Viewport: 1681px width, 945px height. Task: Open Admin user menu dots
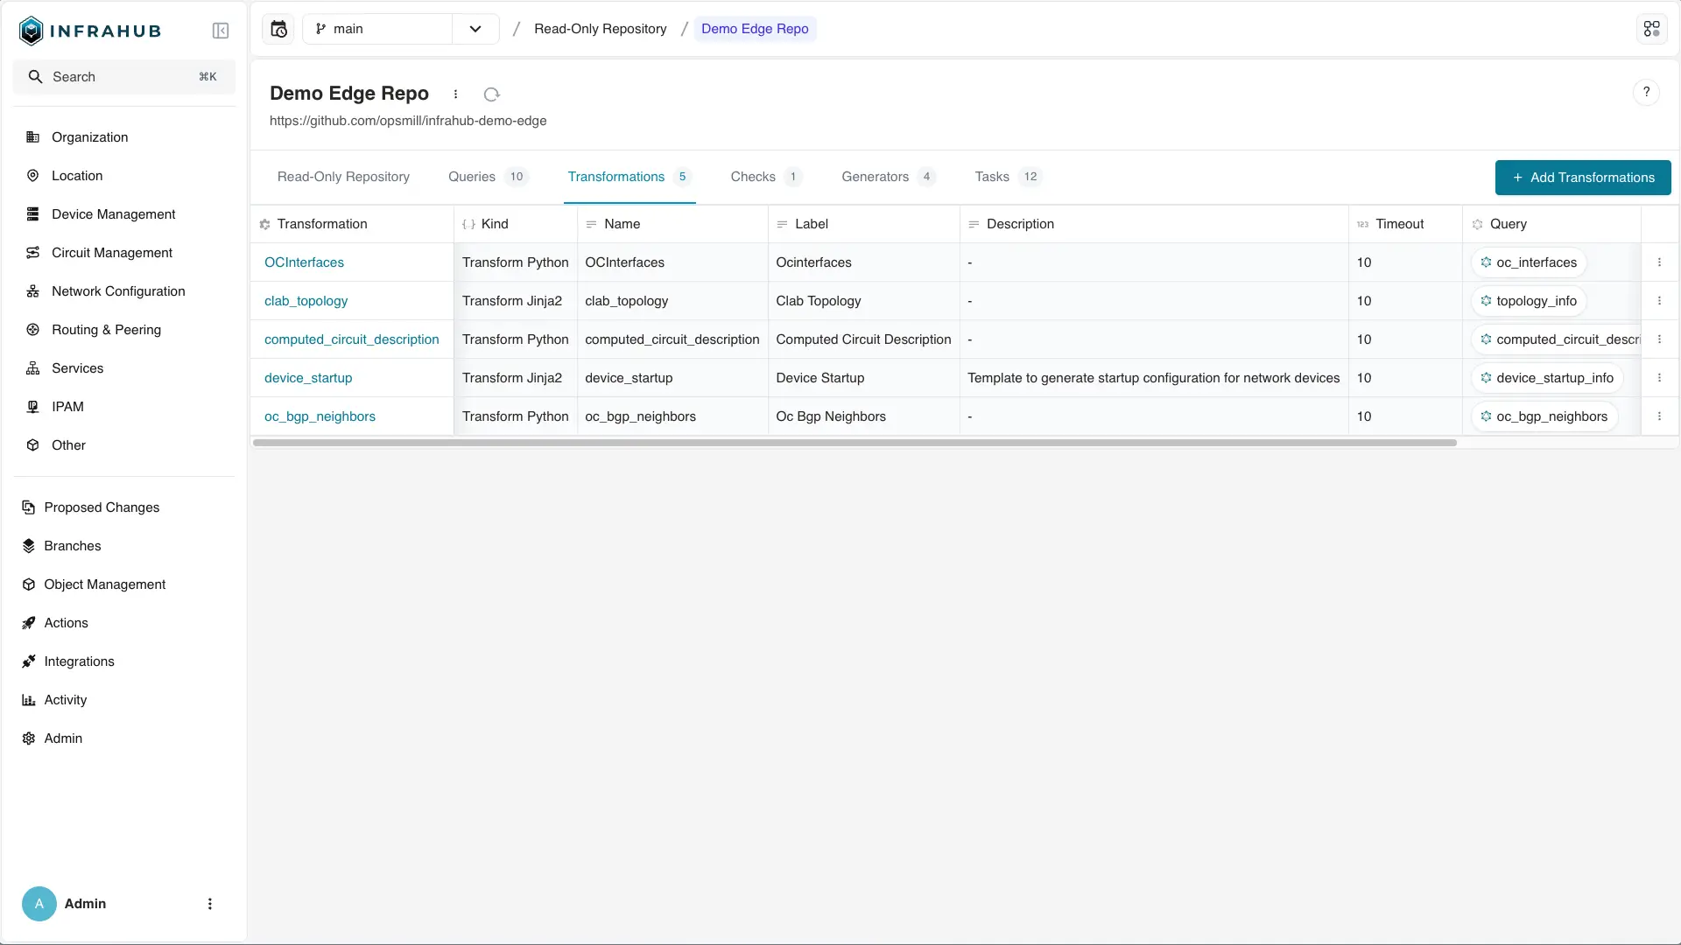coord(209,904)
